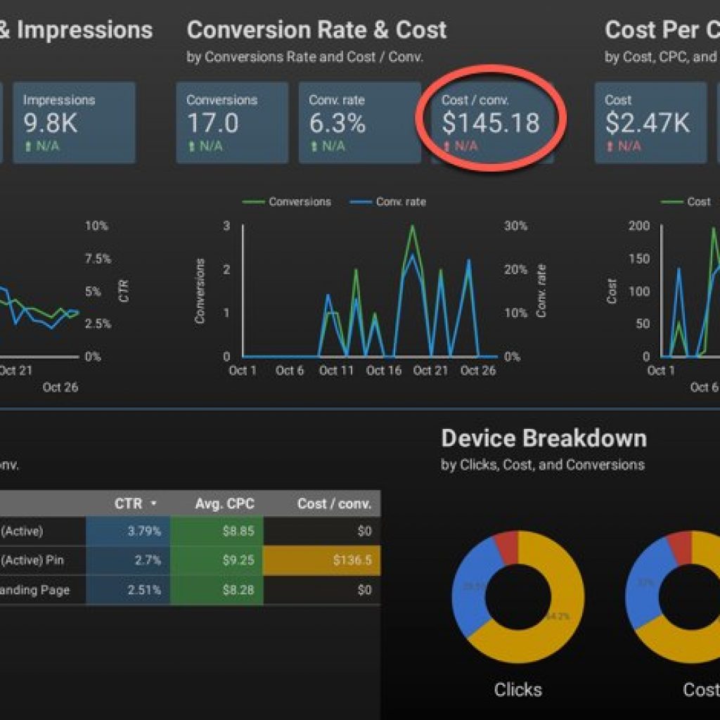Select the 2.7% CTR cell
Viewport: 720px width, 720px height.
tap(128, 560)
